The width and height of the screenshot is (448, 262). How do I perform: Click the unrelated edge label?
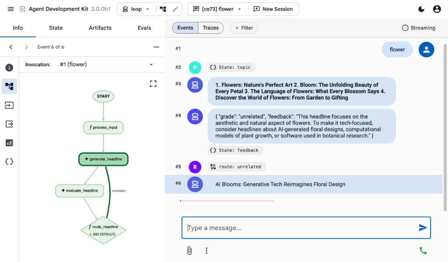pyautogui.click(x=118, y=191)
